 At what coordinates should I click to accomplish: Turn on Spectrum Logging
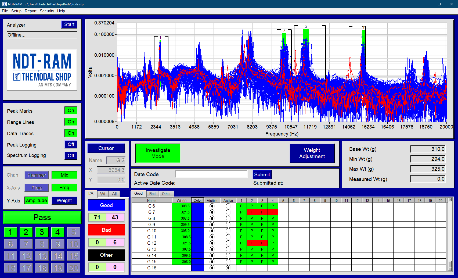click(71, 156)
